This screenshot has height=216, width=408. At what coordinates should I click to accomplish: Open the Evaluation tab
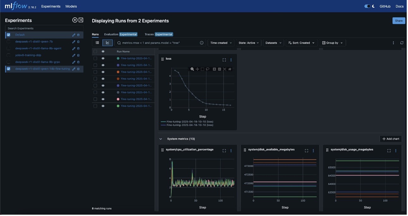tap(121, 34)
